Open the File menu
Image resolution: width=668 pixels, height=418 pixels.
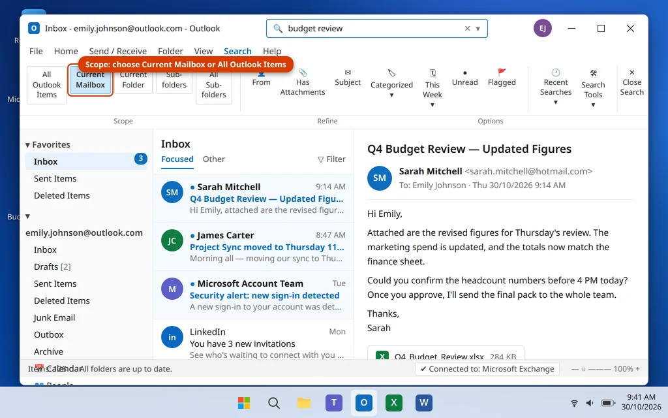point(36,51)
